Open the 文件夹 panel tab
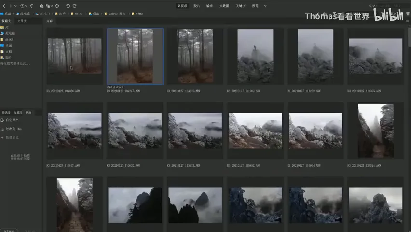The height and width of the screenshot is (232, 411). click(x=22, y=21)
